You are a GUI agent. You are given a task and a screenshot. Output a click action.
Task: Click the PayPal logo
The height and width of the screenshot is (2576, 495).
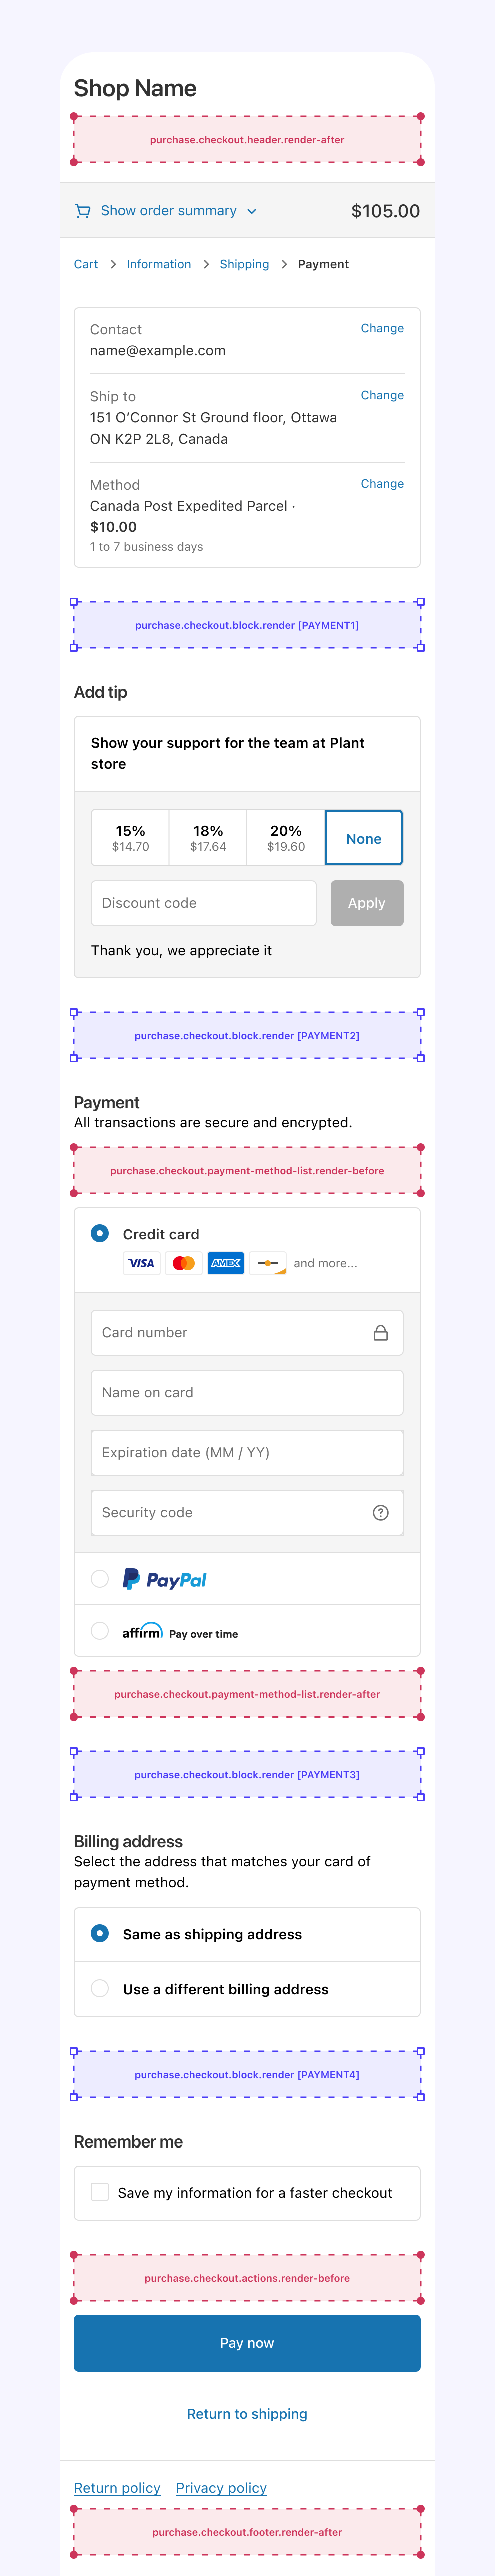click(x=164, y=1579)
